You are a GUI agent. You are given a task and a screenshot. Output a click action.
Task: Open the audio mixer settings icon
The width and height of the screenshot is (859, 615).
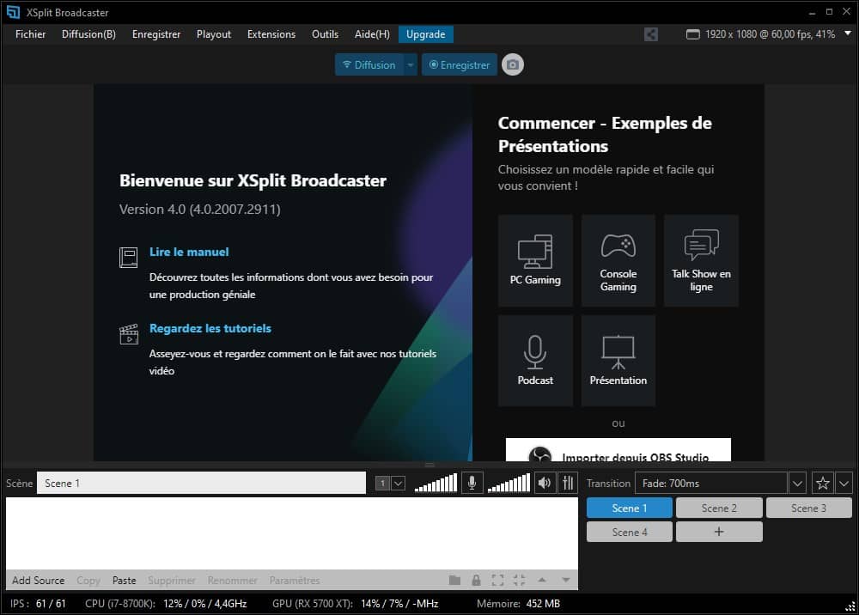[567, 484]
